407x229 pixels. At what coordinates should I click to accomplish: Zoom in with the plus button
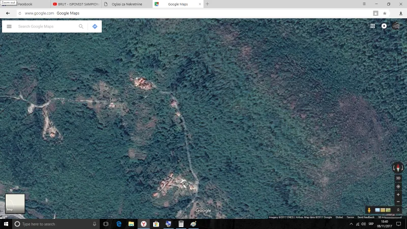tap(398, 194)
